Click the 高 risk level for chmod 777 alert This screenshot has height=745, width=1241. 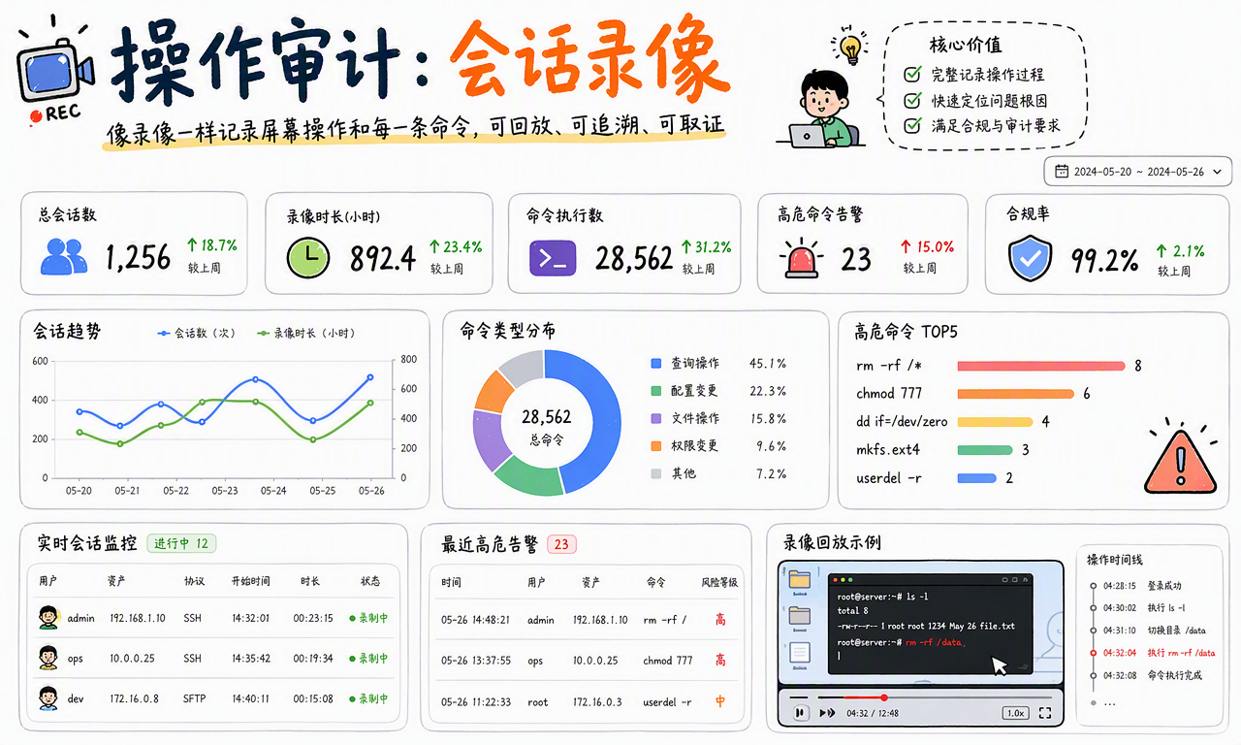[720, 661]
